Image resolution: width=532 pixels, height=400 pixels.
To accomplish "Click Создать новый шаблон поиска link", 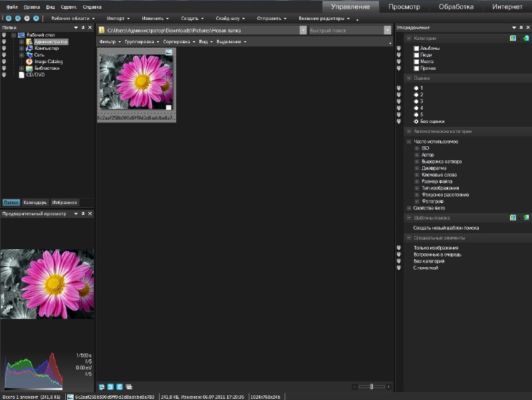I will [446, 228].
